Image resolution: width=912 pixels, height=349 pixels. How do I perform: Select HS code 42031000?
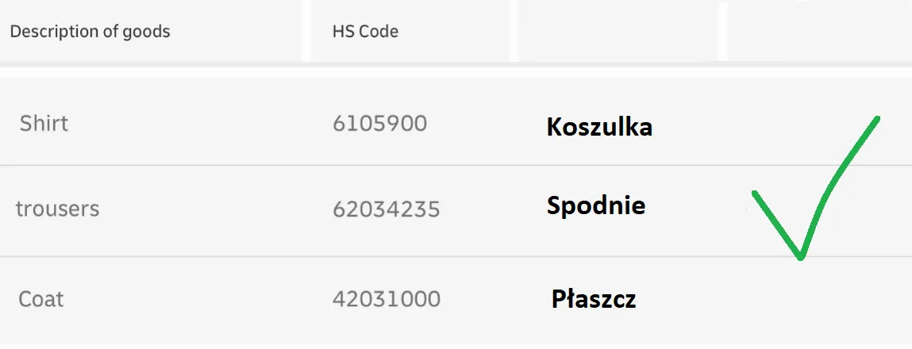(x=386, y=300)
